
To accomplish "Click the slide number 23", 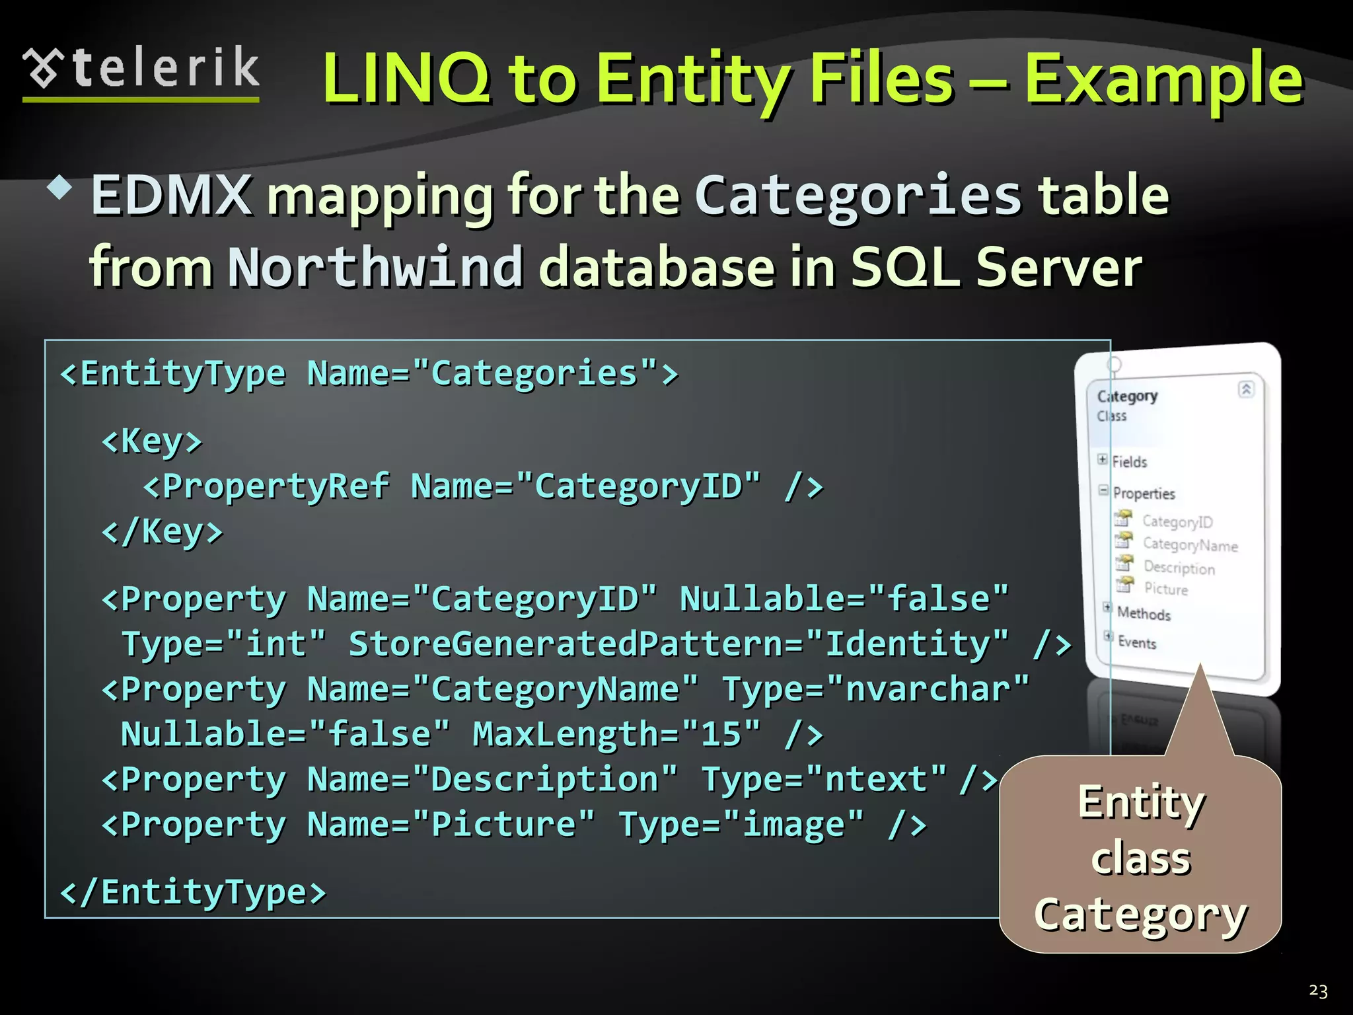I will (1318, 991).
